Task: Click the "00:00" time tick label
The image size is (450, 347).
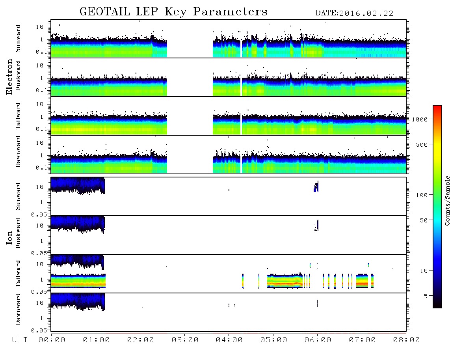Action: point(52,340)
